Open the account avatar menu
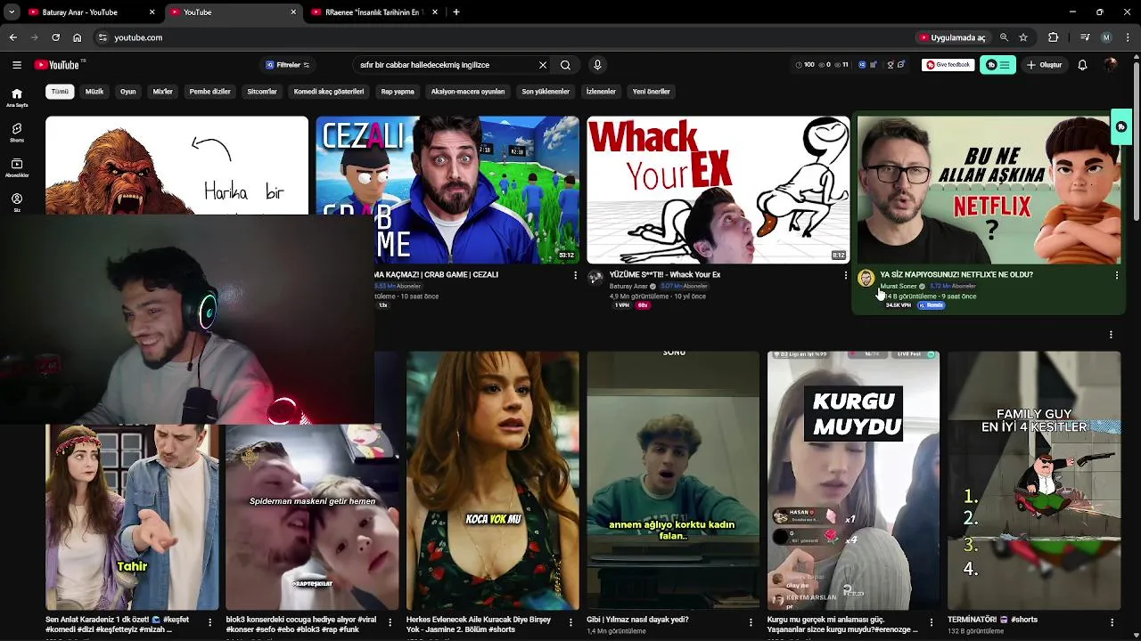1141x641 pixels. (1111, 65)
